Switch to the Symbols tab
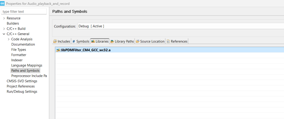Image resolution: width=284 pixels, height=119 pixels. pyautogui.click(x=81, y=41)
